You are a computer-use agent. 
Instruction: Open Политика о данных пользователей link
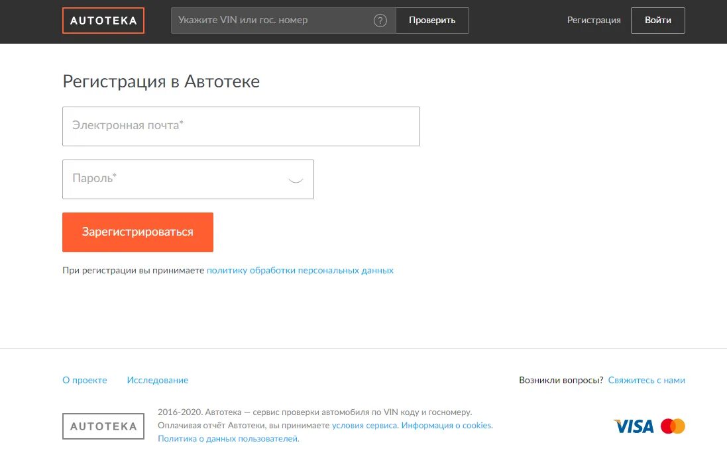coord(229,439)
